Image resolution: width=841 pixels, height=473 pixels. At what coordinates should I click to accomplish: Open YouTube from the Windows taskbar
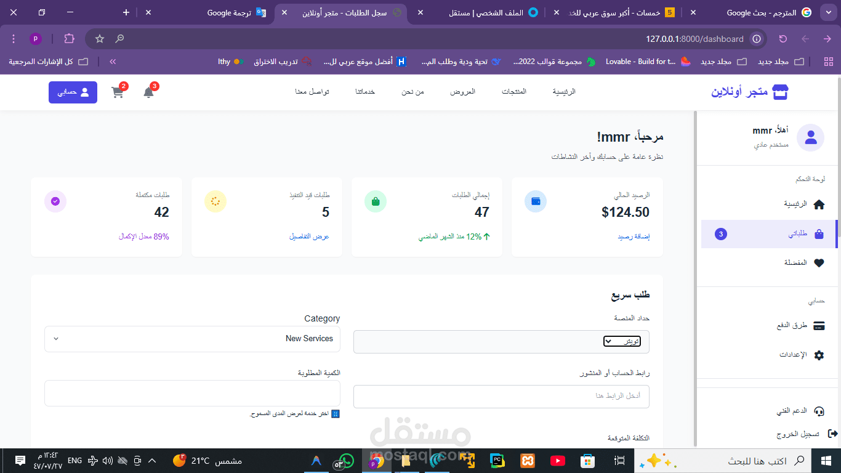[558, 461]
